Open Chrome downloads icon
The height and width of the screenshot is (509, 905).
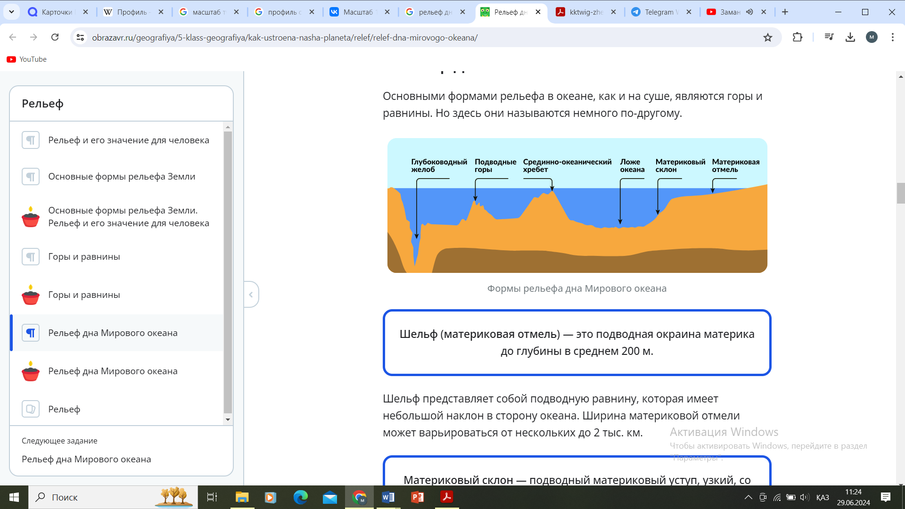850,37
